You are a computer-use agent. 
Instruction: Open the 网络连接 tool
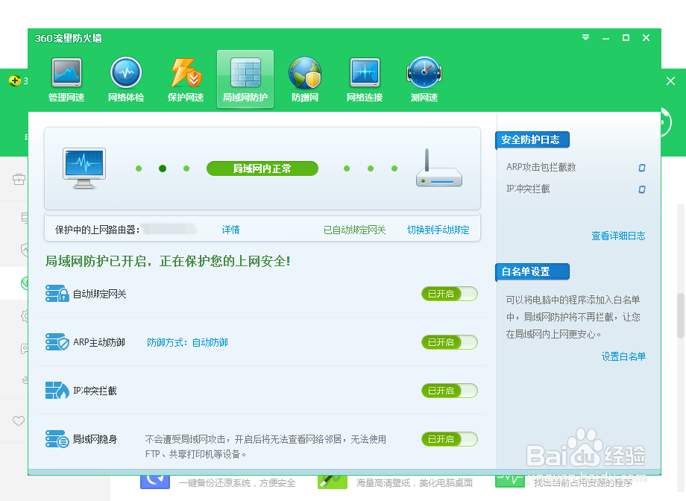click(x=365, y=80)
